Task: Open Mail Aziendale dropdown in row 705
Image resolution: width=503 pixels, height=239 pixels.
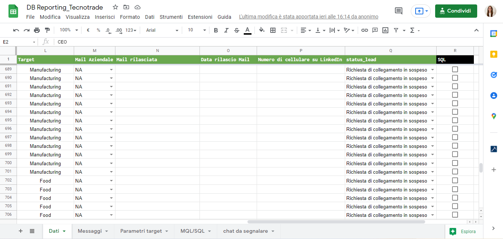Action: tap(111, 207)
